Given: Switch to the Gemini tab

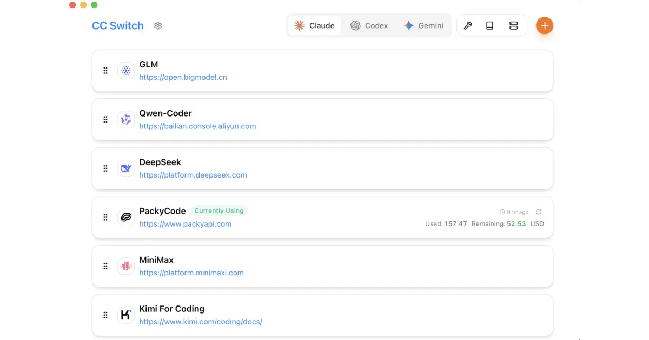Looking at the screenshot, I should [423, 25].
